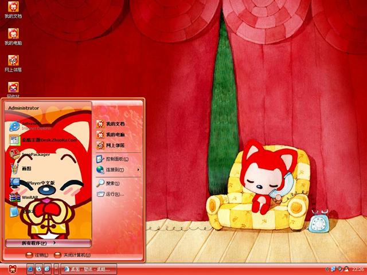
Task: Open 控制面板(C) control panel
Action: (x=112, y=159)
